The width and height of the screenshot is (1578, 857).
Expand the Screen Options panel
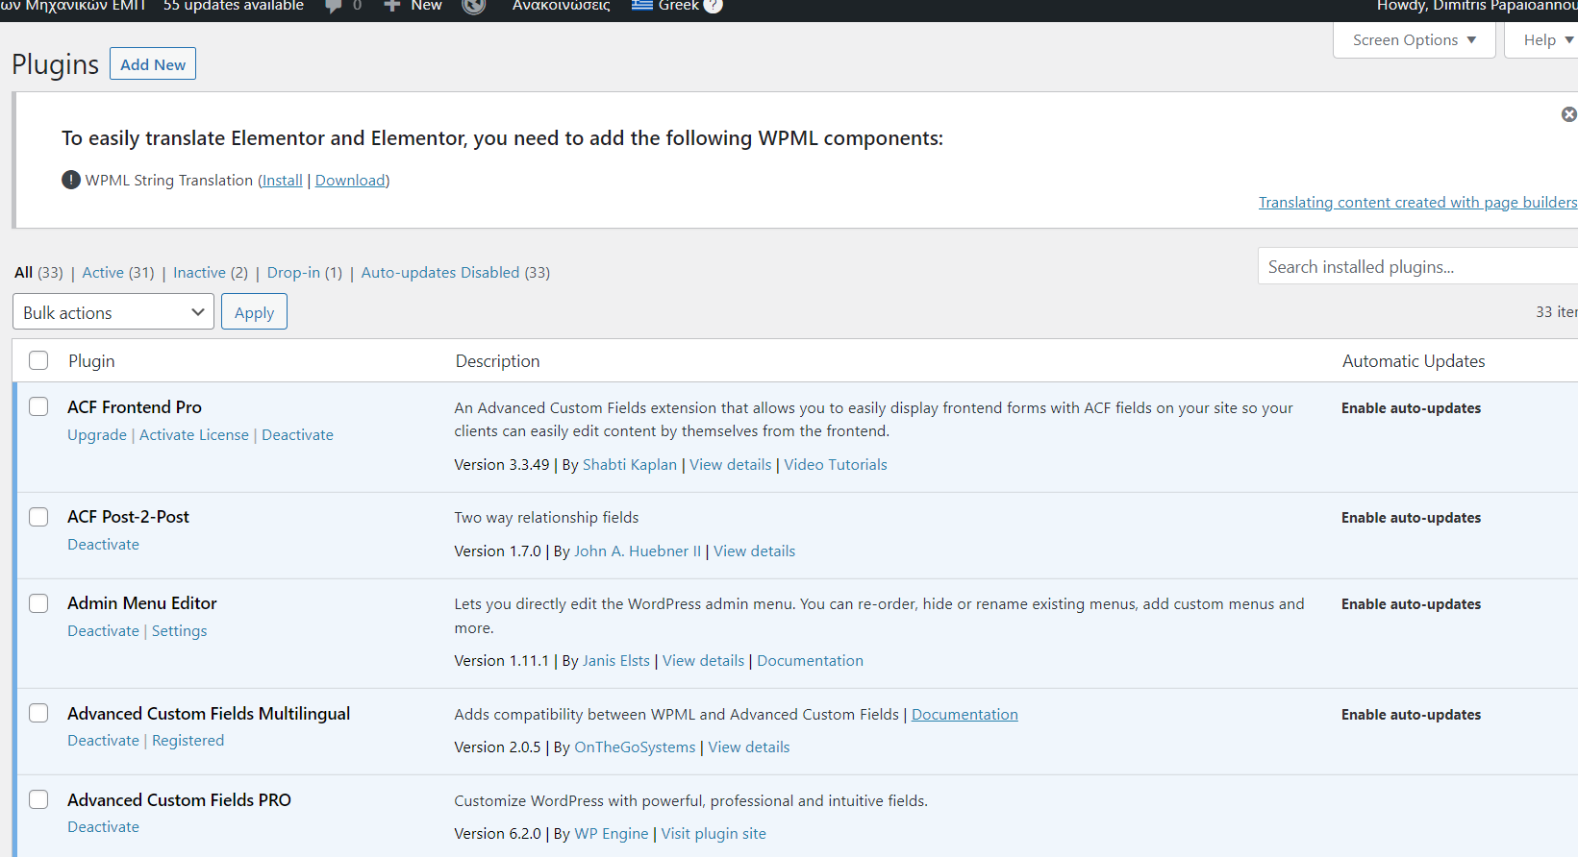1414,39
